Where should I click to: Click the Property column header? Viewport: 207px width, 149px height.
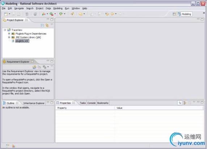tap(85, 108)
